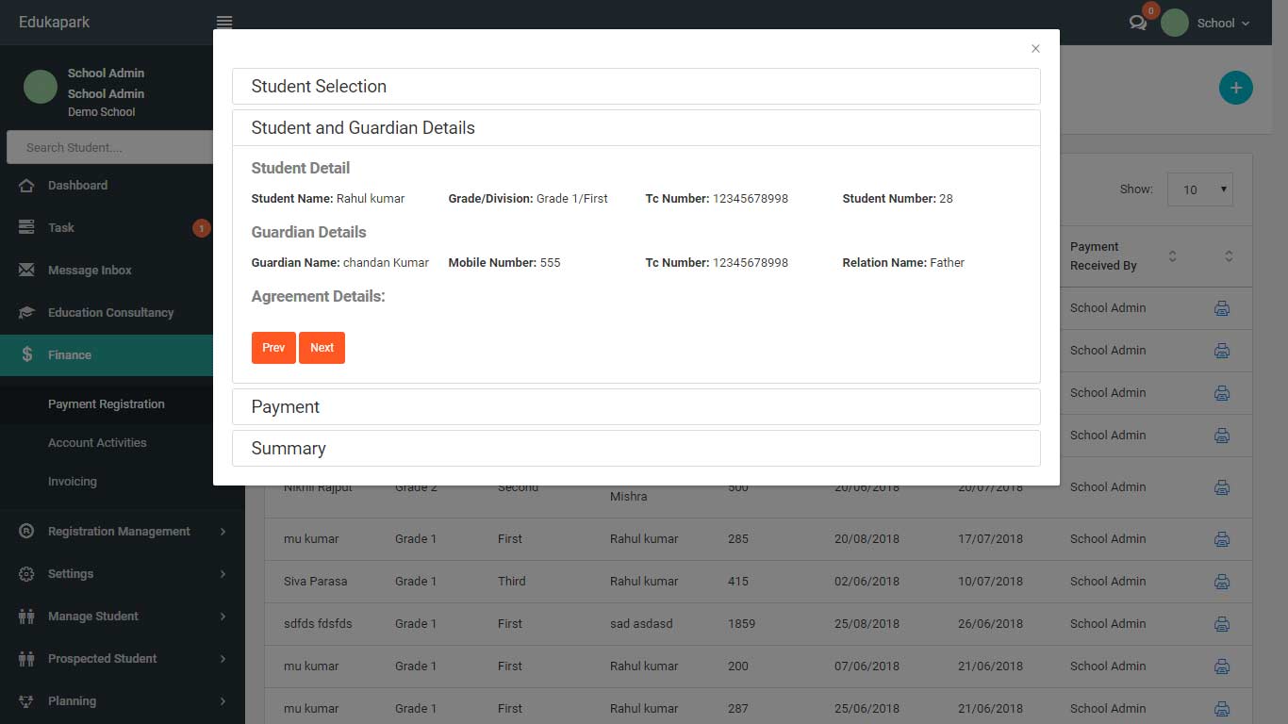Click the Finance dollar icon
Viewport: 1288px width, 724px height.
[27, 354]
